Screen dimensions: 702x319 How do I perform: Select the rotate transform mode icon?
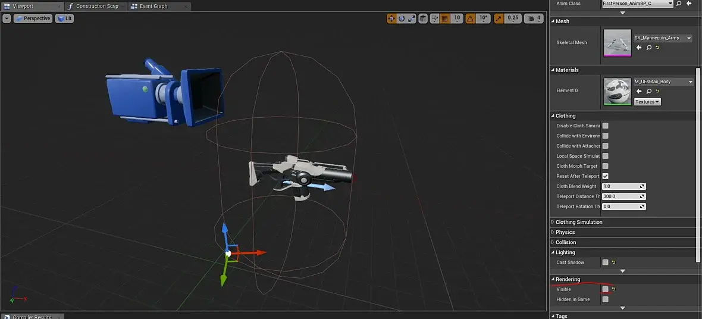point(402,18)
